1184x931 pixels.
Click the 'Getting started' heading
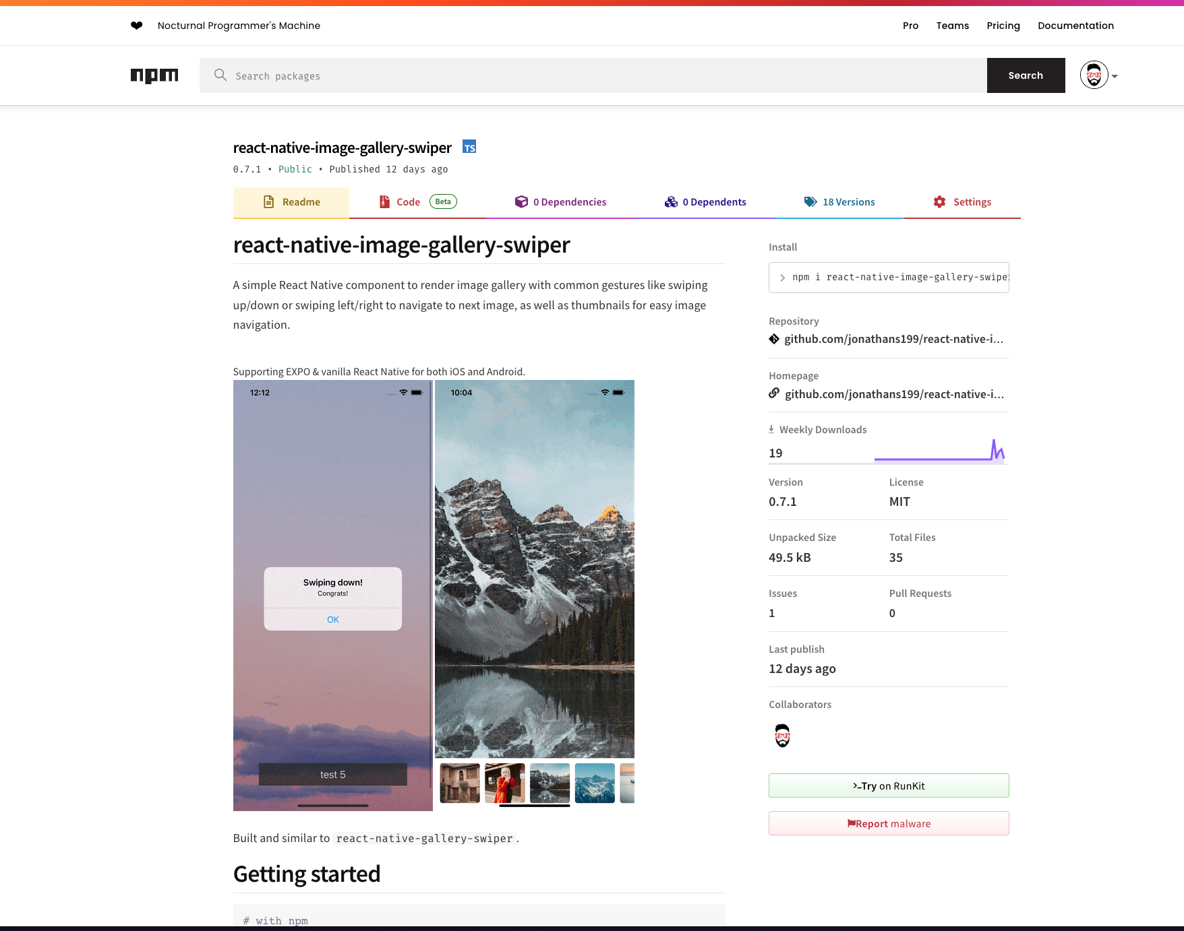307,874
